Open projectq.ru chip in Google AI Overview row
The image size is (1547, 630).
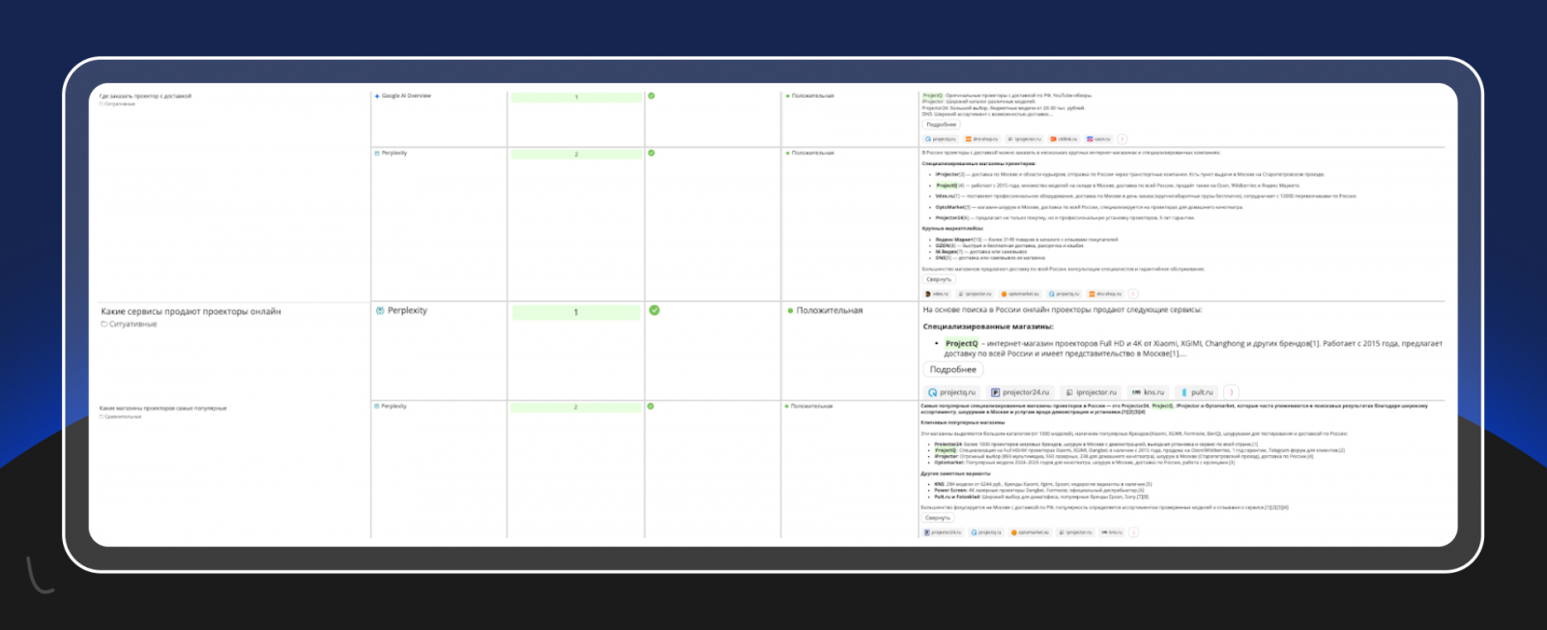(x=941, y=139)
